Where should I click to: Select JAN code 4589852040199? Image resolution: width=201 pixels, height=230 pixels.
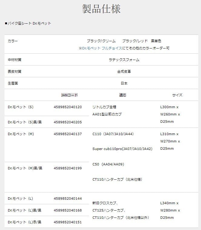pos(68,168)
